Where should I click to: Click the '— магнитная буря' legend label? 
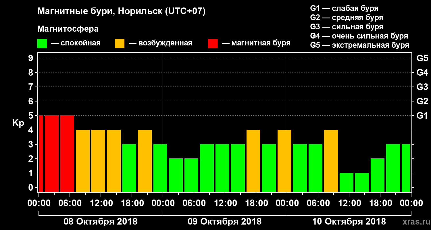point(256,43)
